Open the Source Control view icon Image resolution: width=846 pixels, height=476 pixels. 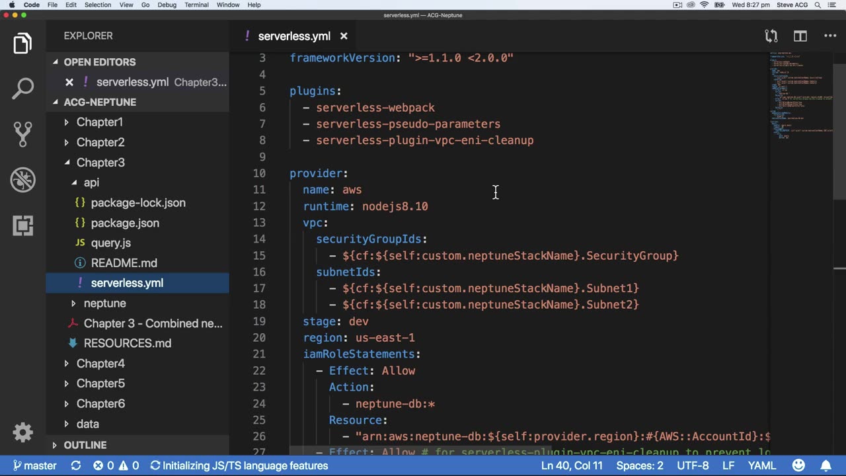click(22, 134)
